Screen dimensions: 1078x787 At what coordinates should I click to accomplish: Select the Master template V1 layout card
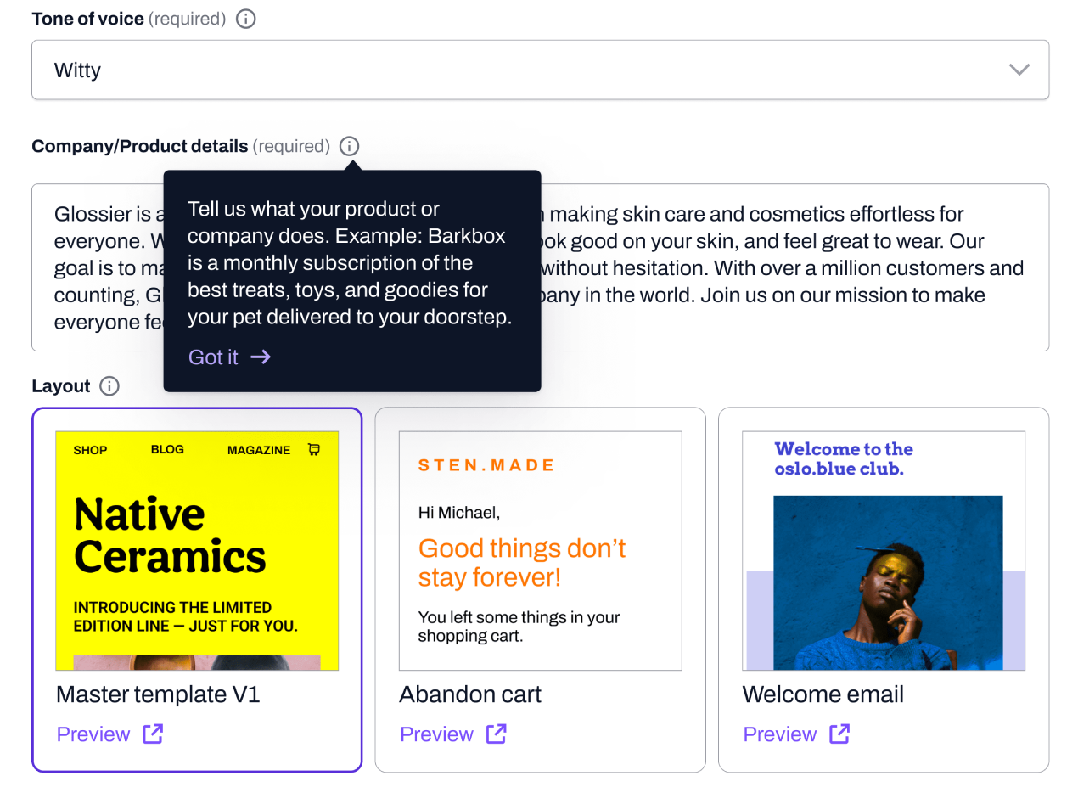(197, 590)
